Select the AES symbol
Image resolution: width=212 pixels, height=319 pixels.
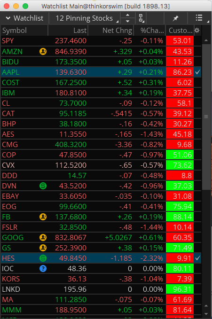pyautogui.click(x=8, y=134)
